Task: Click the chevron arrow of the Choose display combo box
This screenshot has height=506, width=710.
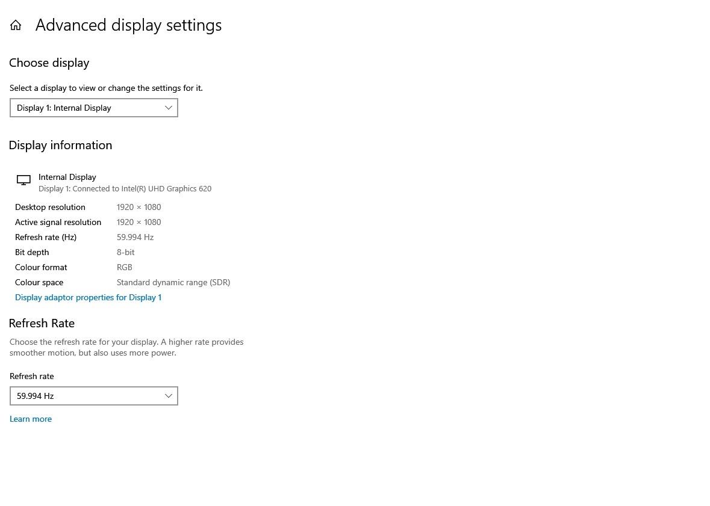Action: 169,108
